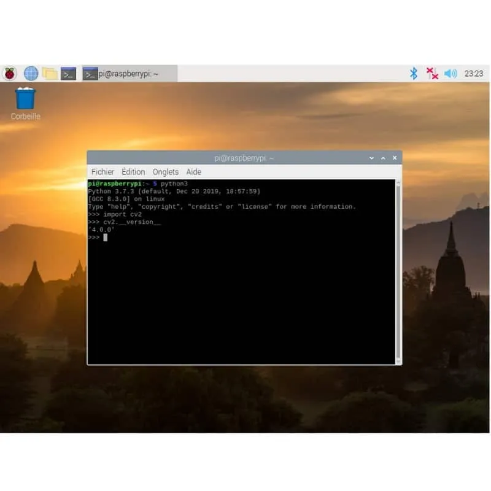Minimize the terminal window

371,158
